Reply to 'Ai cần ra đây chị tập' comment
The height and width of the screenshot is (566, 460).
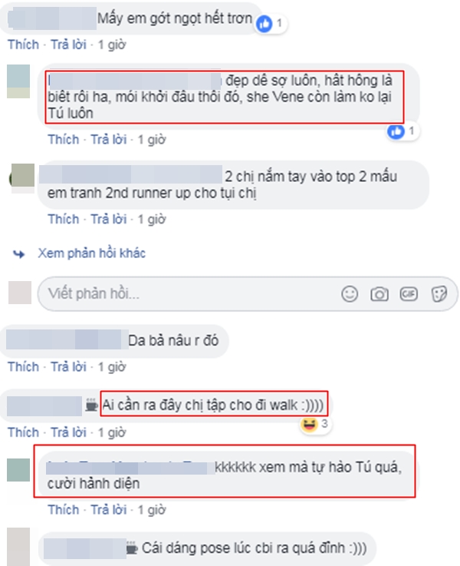[68, 432]
